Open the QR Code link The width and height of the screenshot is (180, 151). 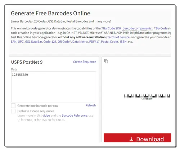64,42
